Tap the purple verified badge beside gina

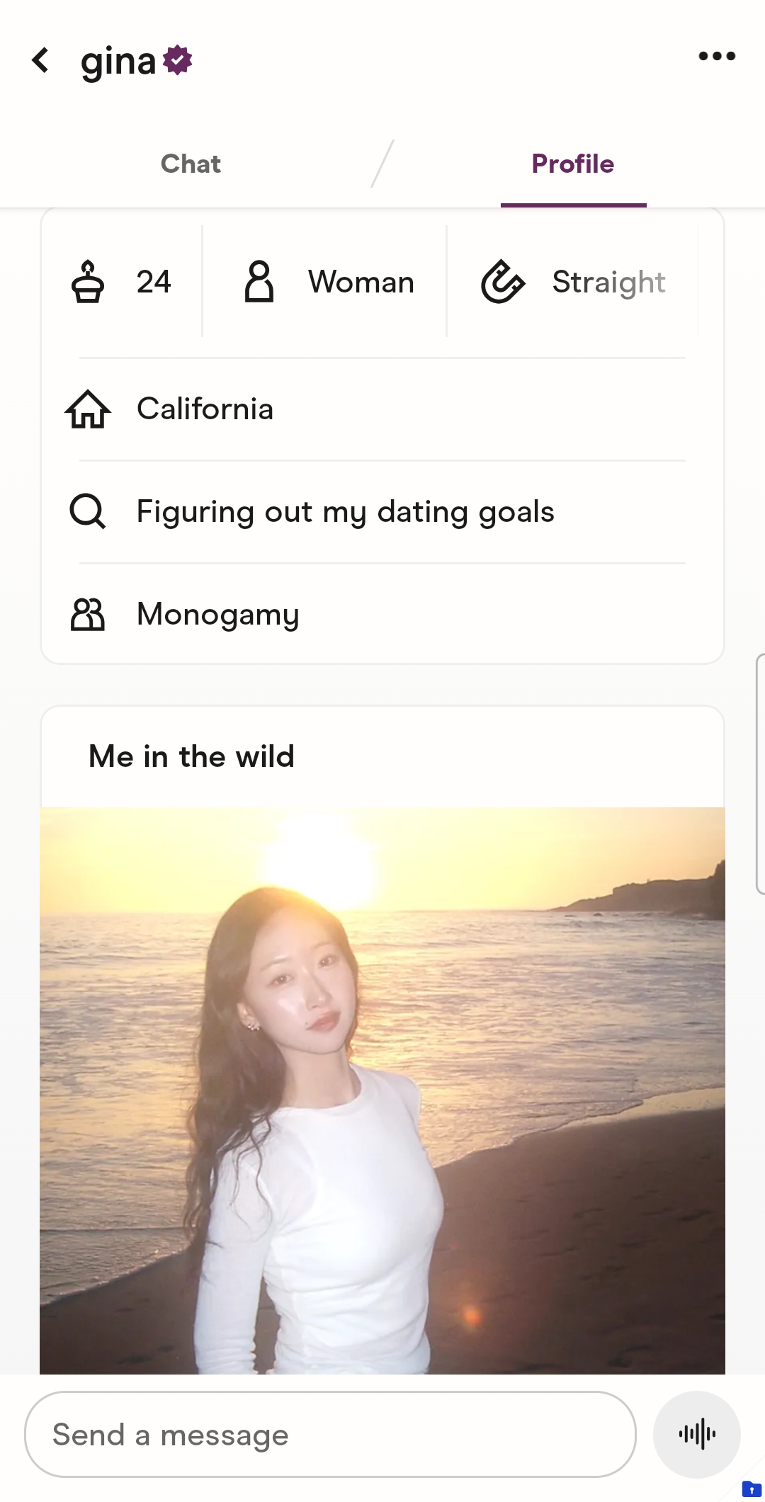point(178,60)
